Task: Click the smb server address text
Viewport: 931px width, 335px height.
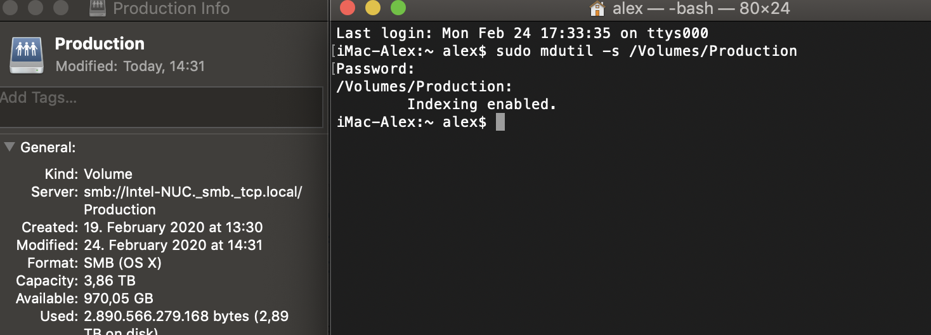Action: [x=193, y=200]
